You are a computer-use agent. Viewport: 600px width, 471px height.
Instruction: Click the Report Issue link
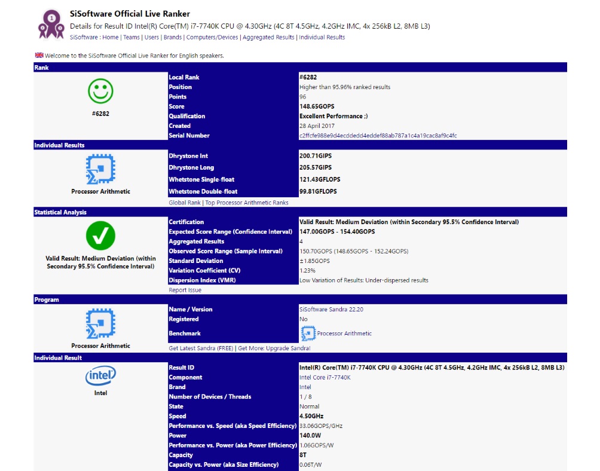point(185,290)
